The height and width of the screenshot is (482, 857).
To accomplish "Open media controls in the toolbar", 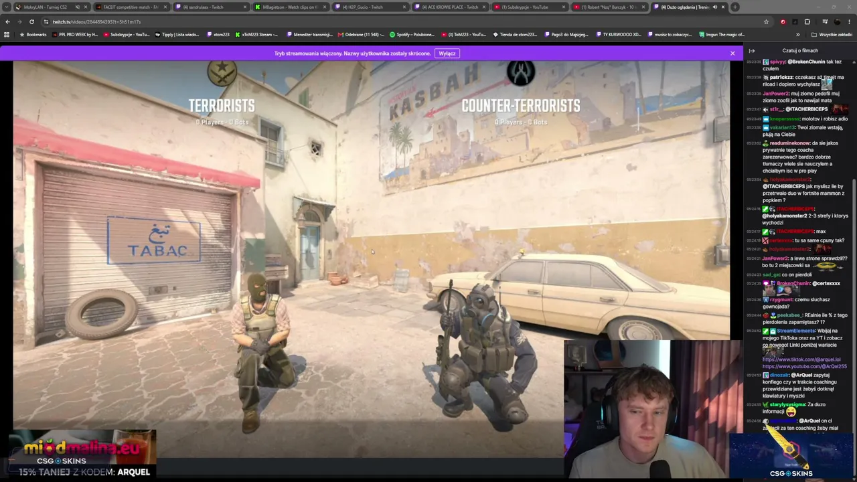I will (x=824, y=21).
